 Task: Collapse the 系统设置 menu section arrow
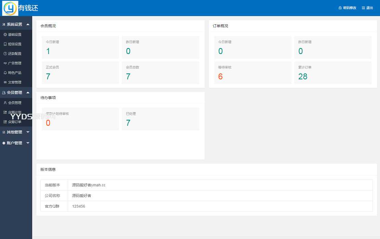click(28, 24)
